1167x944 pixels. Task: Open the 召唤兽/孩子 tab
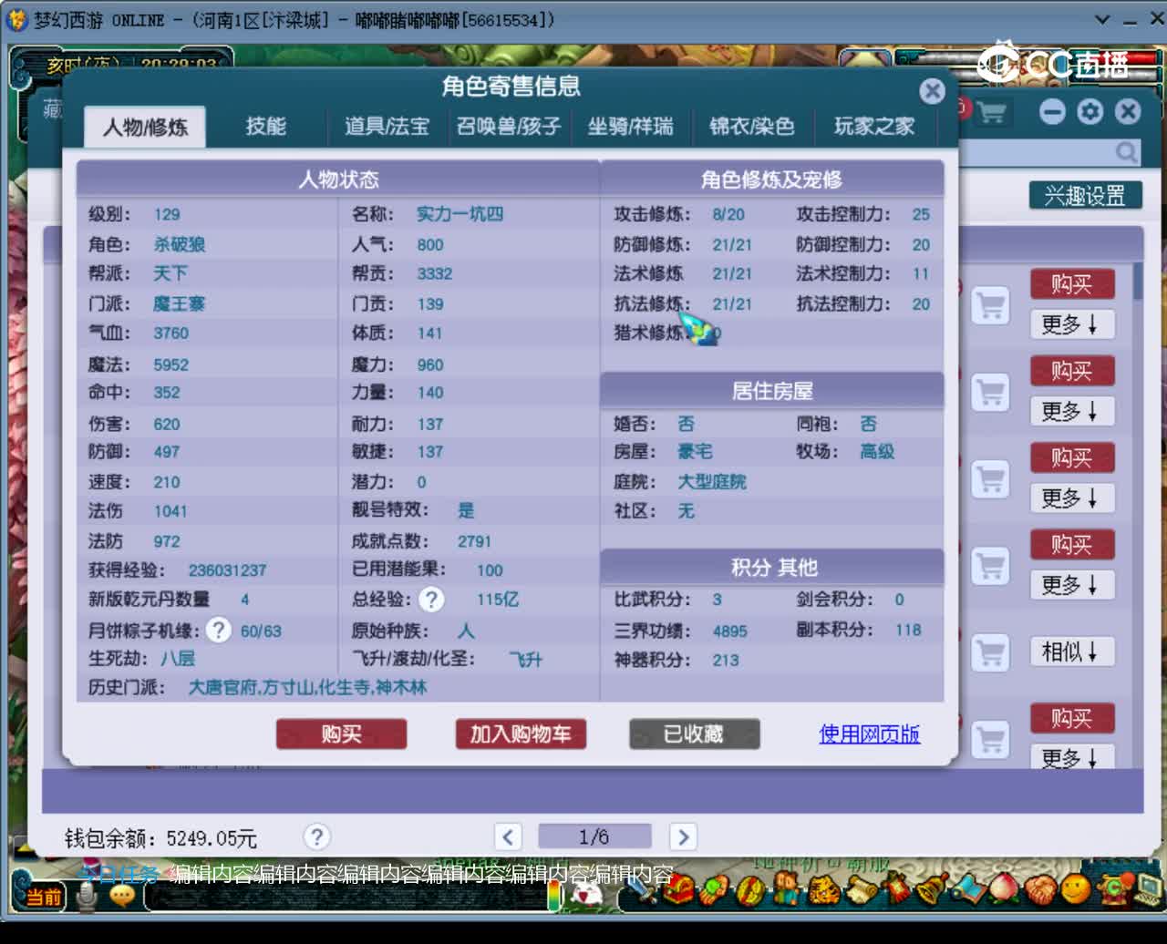coord(509,126)
